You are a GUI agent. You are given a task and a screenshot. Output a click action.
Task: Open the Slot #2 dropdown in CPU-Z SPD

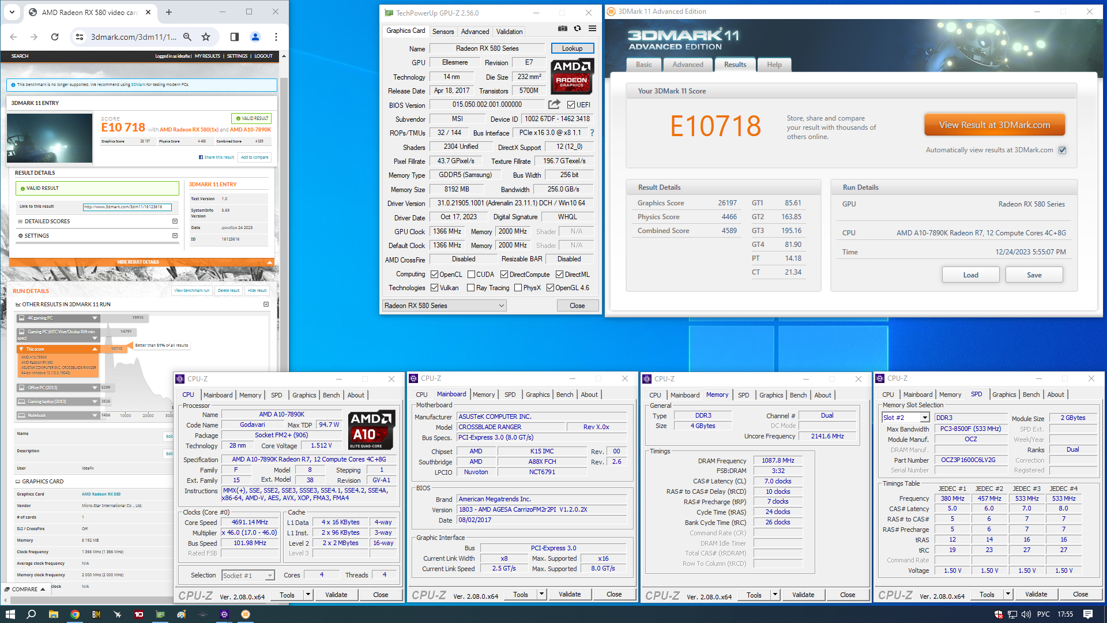pyautogui.click(x=906, y=418)
